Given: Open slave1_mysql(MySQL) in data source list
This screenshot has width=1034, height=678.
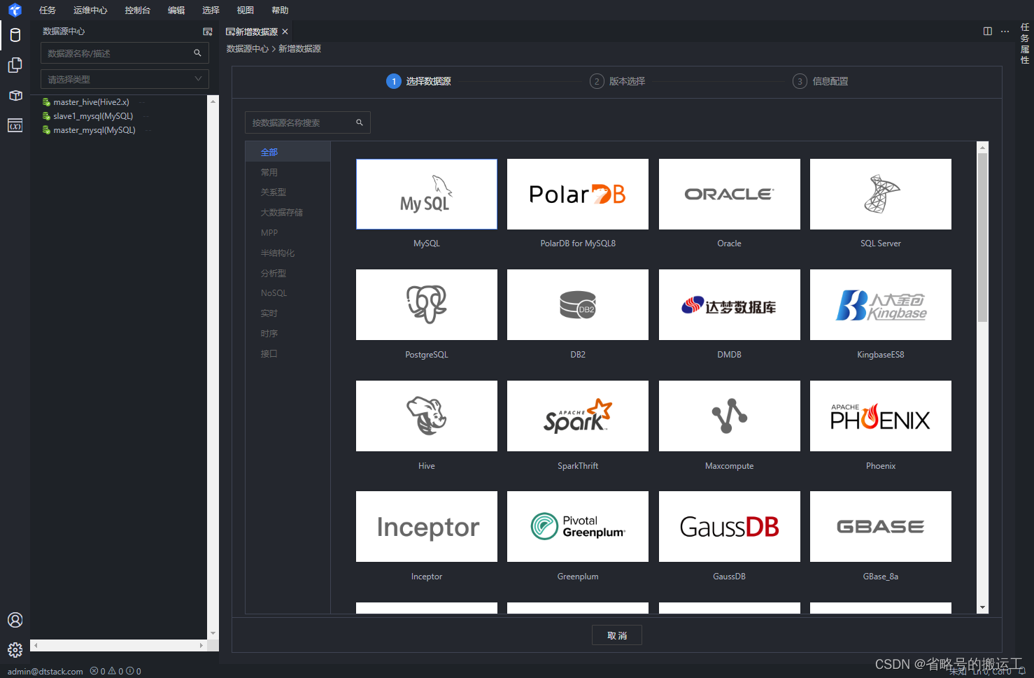Looking at the screenshot, I should (93, 116).
